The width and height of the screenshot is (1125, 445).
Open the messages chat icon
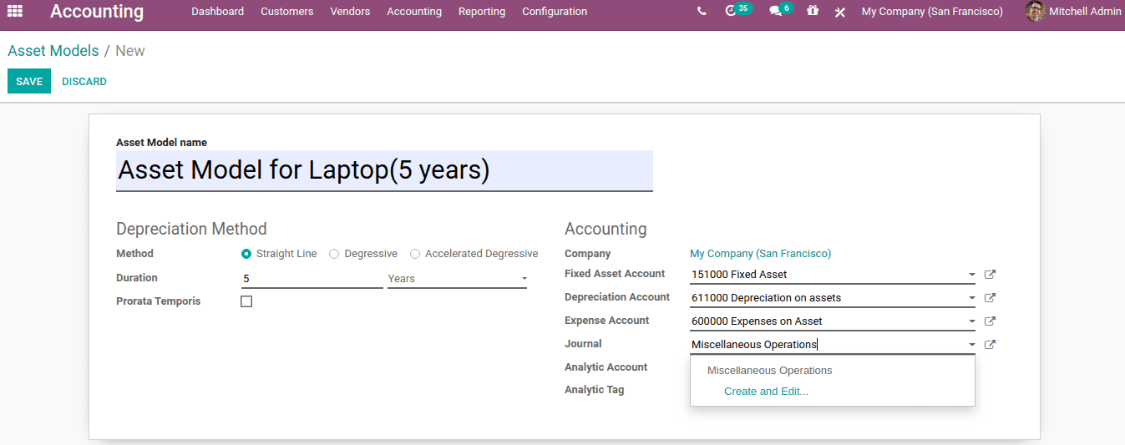coord(775,12)
